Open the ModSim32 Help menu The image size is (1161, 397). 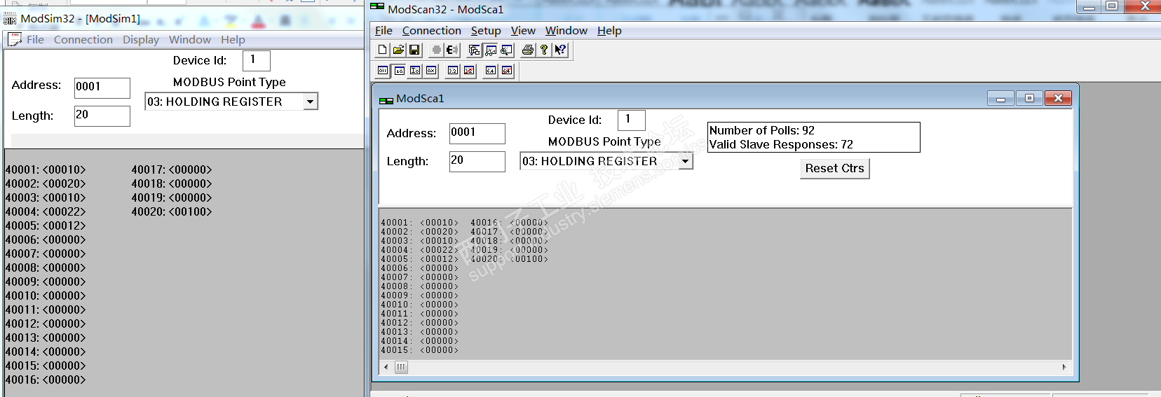(233, 40)
